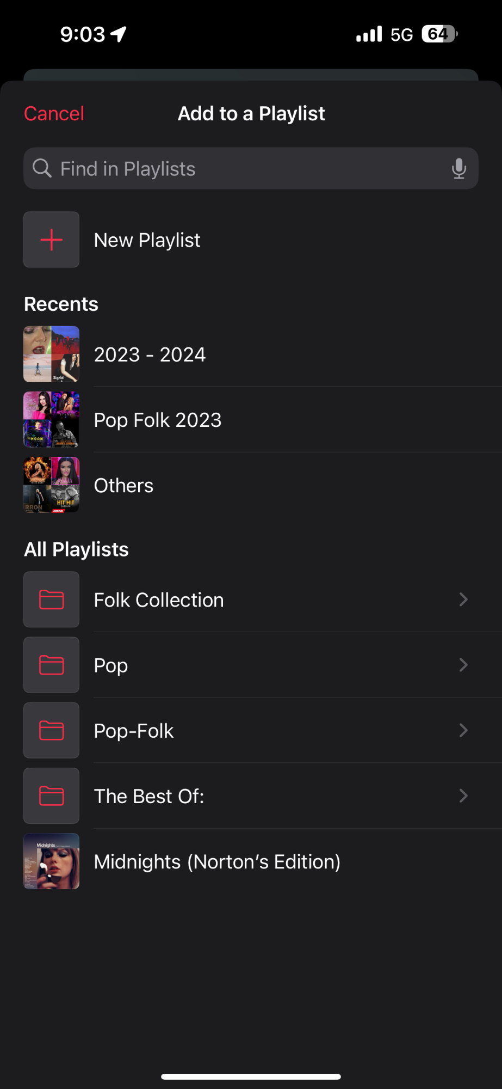Image resolution: width=502 pixels, height=1089 pixels.
Task: Select the Pop Folk 2023 playlist
Action: [251, 420]
